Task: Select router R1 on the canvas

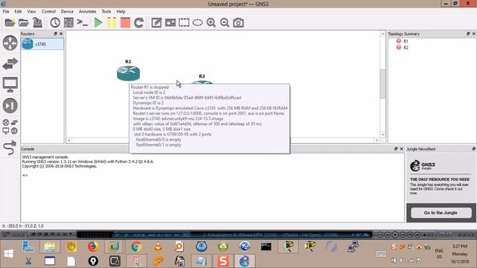Action: (128, 73)
